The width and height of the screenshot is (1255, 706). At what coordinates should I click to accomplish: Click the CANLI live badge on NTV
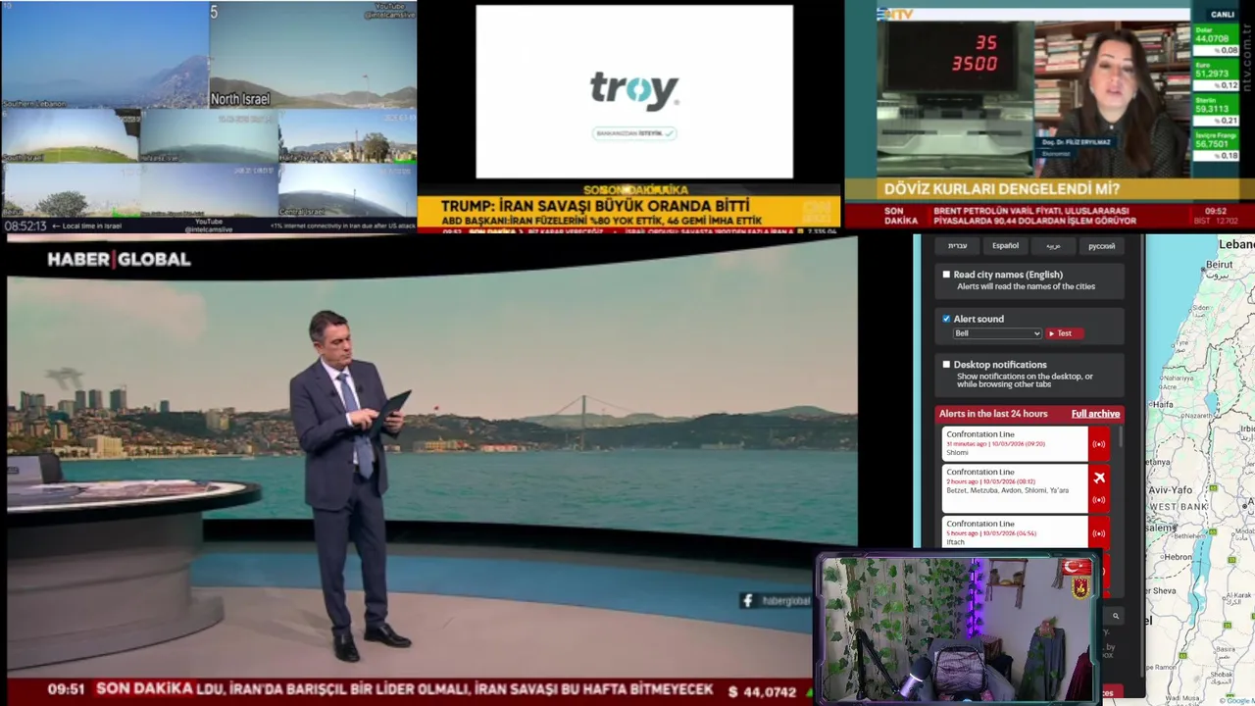1222,15
